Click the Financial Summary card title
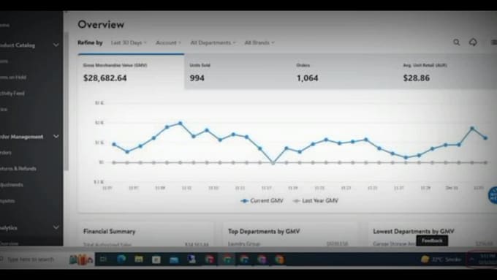The width and height of the screenshot is (497, 280). pyautogui.click(x=110, y=232)
